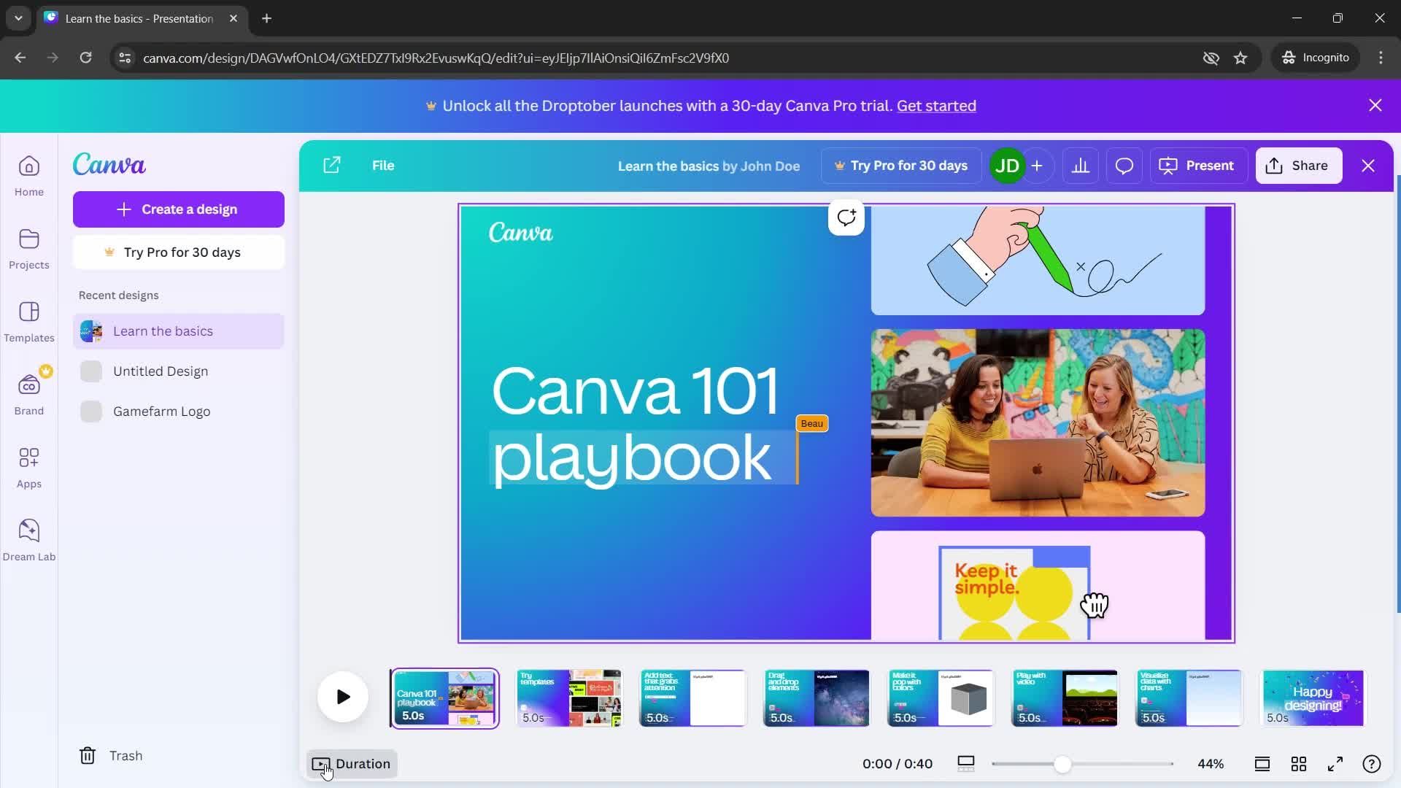Click the Share button

[1299, 166]
